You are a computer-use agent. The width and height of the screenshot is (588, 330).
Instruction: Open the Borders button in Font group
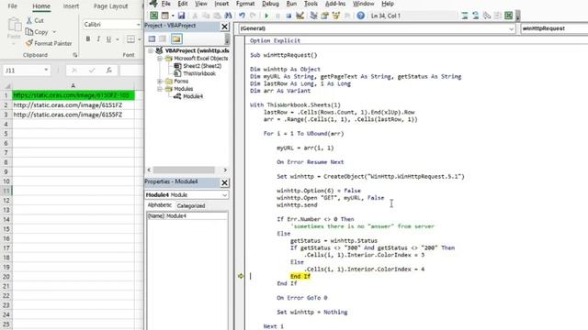[x=130, y=39]
